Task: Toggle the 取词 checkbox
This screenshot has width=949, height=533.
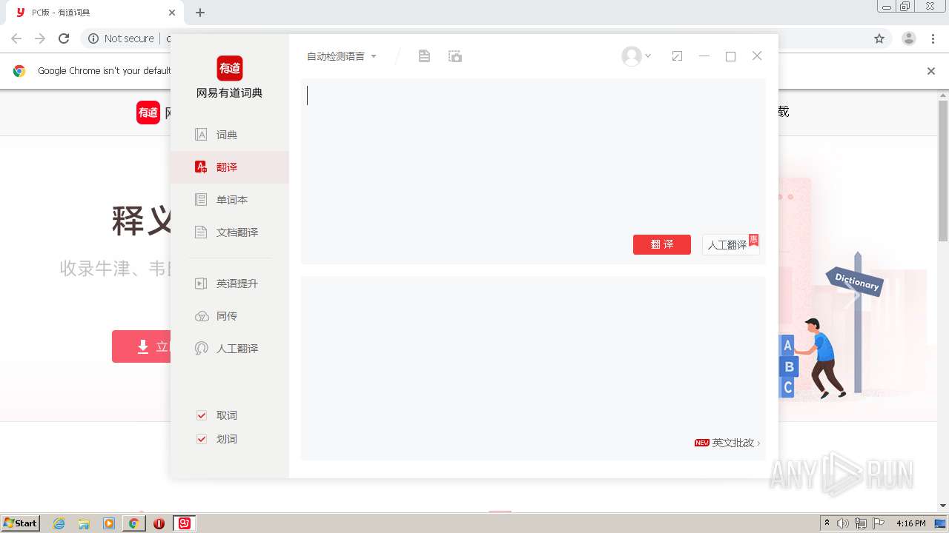Action: 201,415
